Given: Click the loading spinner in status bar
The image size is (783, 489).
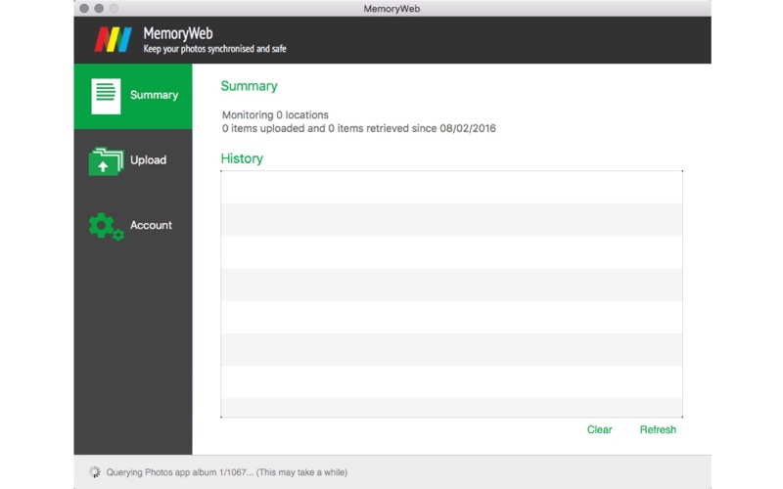Looking at the screenshot, I should [94, 472].
